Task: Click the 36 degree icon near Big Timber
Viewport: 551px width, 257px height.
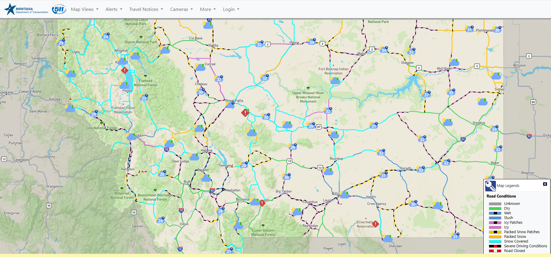Action: coord(286,177)
